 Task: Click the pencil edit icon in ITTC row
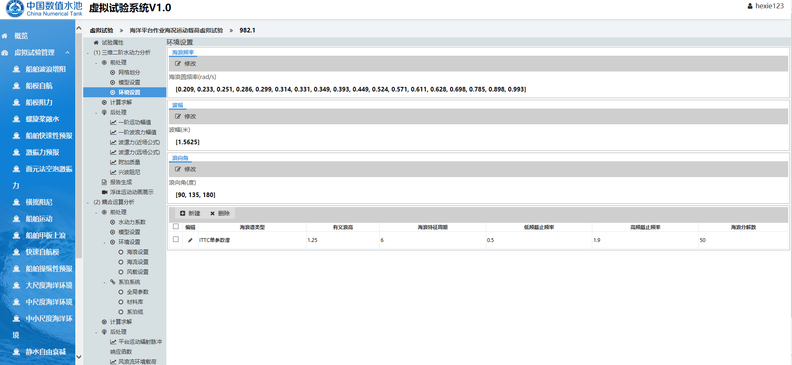[x=190, y=240]
